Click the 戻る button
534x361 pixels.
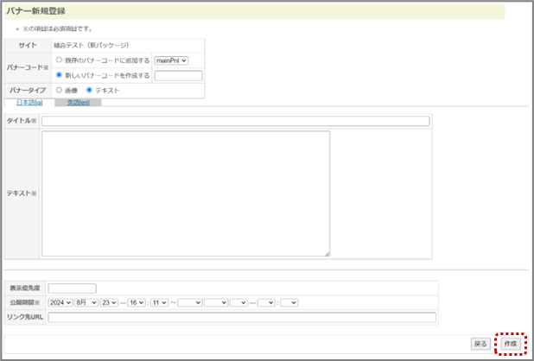click(x=480, y=344)
